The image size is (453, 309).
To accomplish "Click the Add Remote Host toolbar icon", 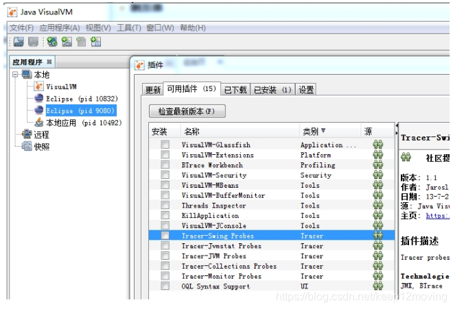I will coord(52,42).
